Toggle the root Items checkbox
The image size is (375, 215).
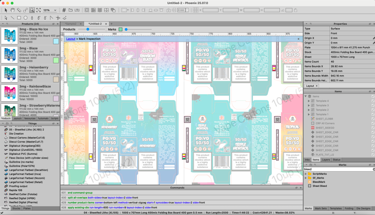(x=373, y=96)
